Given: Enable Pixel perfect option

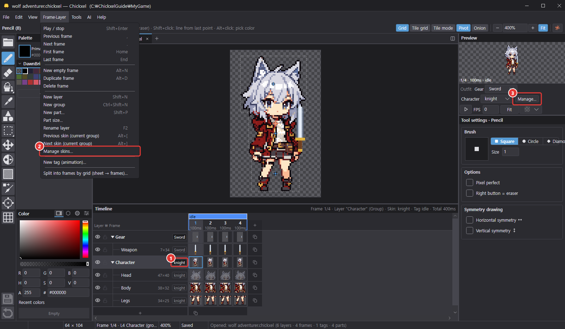Looking at the screenshot, I should point(470,183).
